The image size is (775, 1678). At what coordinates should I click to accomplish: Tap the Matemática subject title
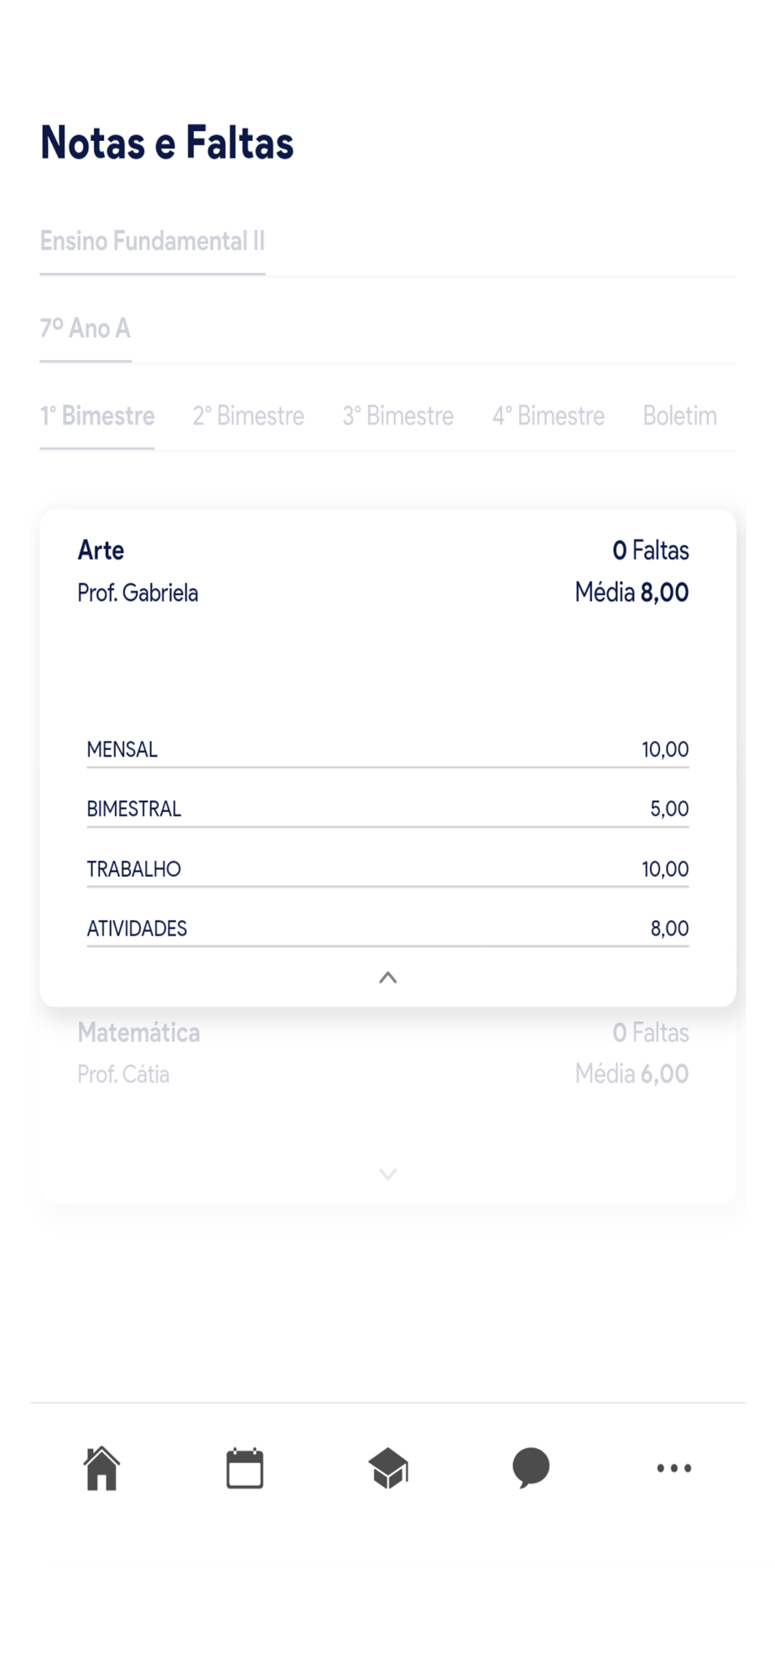point(138,1032)
